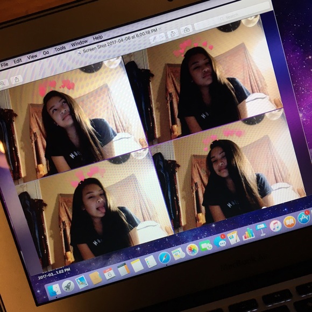Open the View menu
This screenshot has height=312, width=312.
pyautogui.click(x=32, y=56)
